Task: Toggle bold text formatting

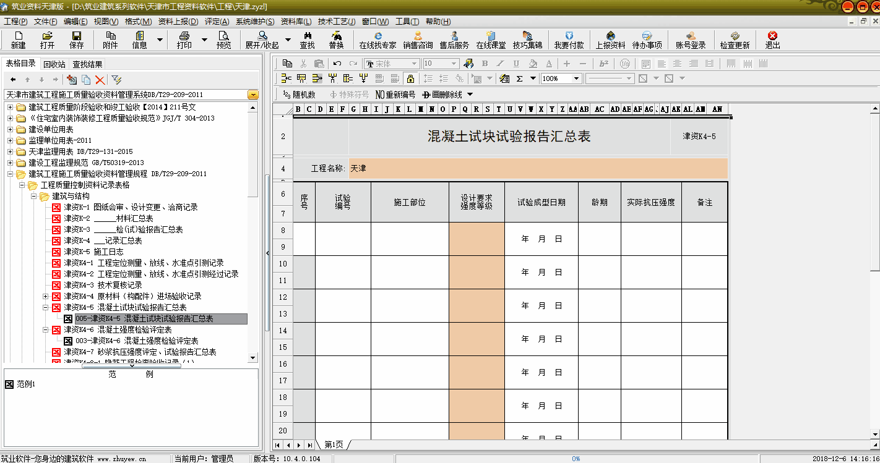Action: click(485, 64)
